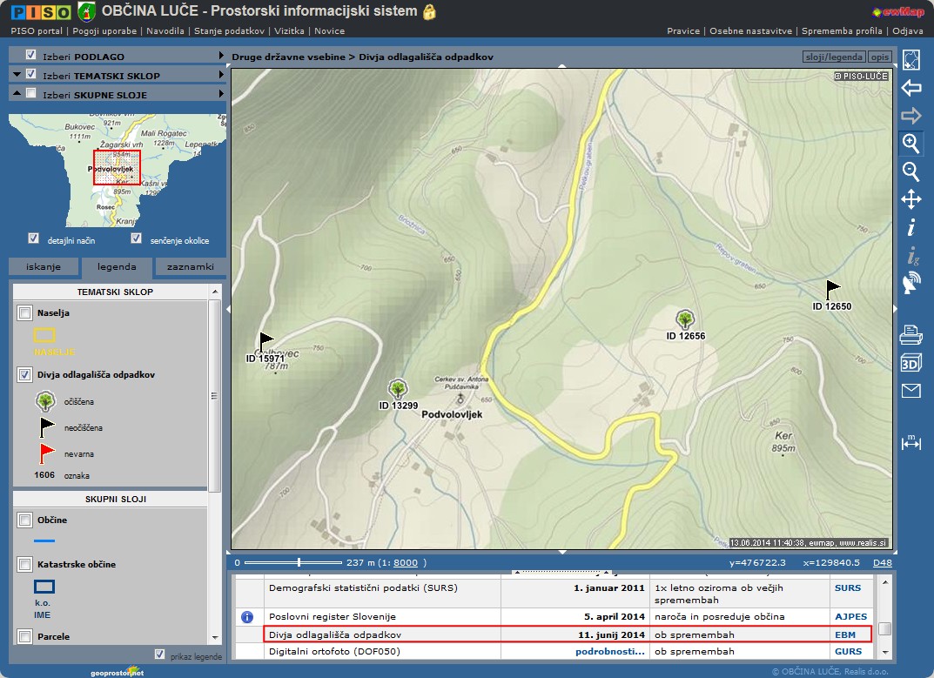
Task: Enable the Naselja layer checkbox
Action: [24, 312]
